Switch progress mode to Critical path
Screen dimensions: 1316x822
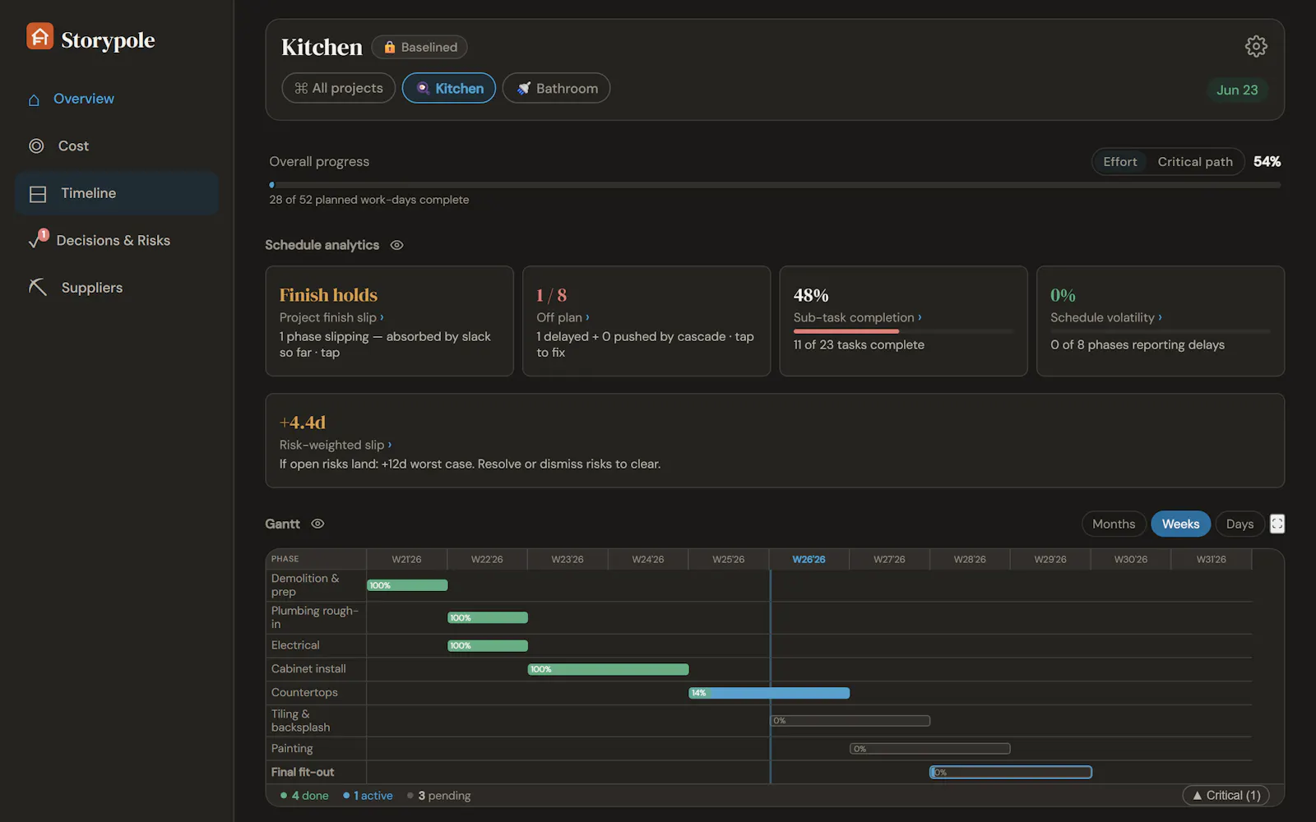1195,162
